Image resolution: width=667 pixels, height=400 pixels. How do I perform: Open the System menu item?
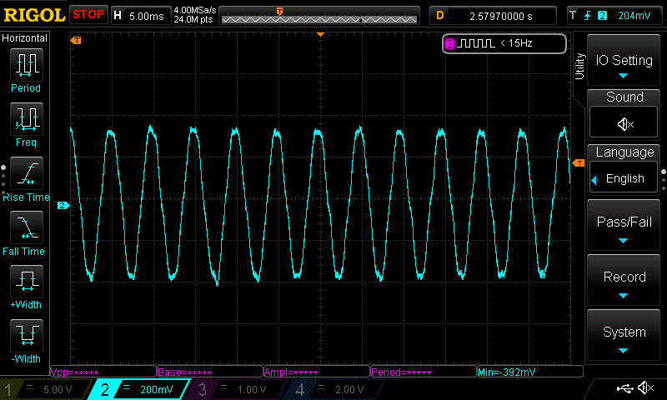[624, 337]
